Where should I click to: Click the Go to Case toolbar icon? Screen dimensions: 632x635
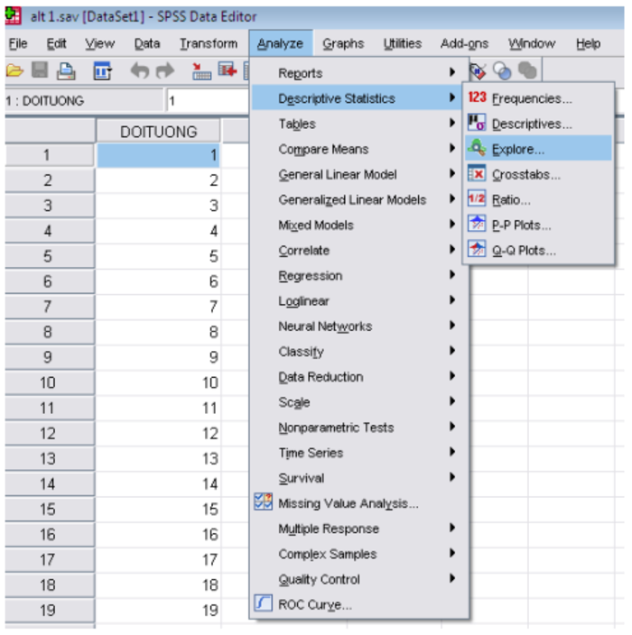(201, 71)
